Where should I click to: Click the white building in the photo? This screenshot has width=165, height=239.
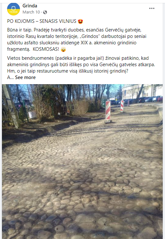[141, 92]
